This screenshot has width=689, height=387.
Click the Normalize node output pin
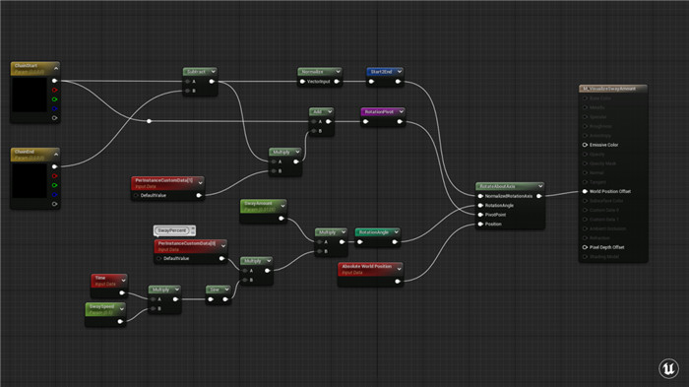[337, 82]
